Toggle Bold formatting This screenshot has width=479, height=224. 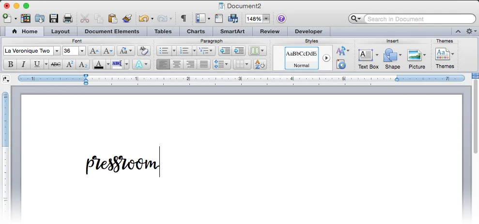(10, 64)
